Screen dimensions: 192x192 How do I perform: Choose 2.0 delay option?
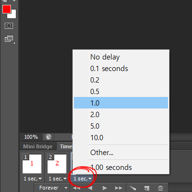tap(121, 115)
